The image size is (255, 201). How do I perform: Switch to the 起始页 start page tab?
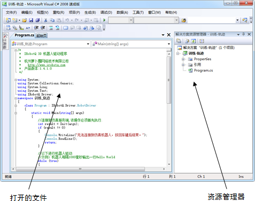pos(42,35)
